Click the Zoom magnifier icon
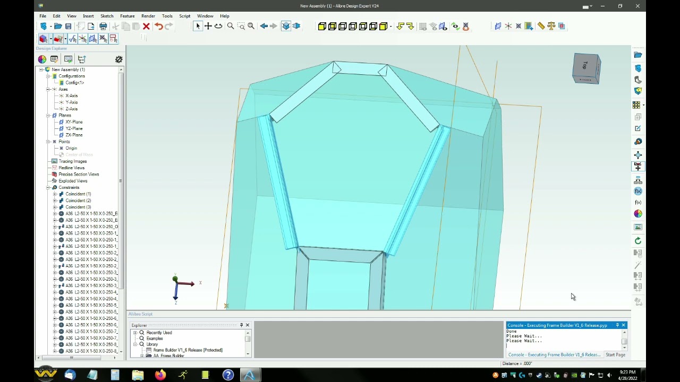This screenshot has height=382, width=680. pyautogui.click(x=231, y=26)
